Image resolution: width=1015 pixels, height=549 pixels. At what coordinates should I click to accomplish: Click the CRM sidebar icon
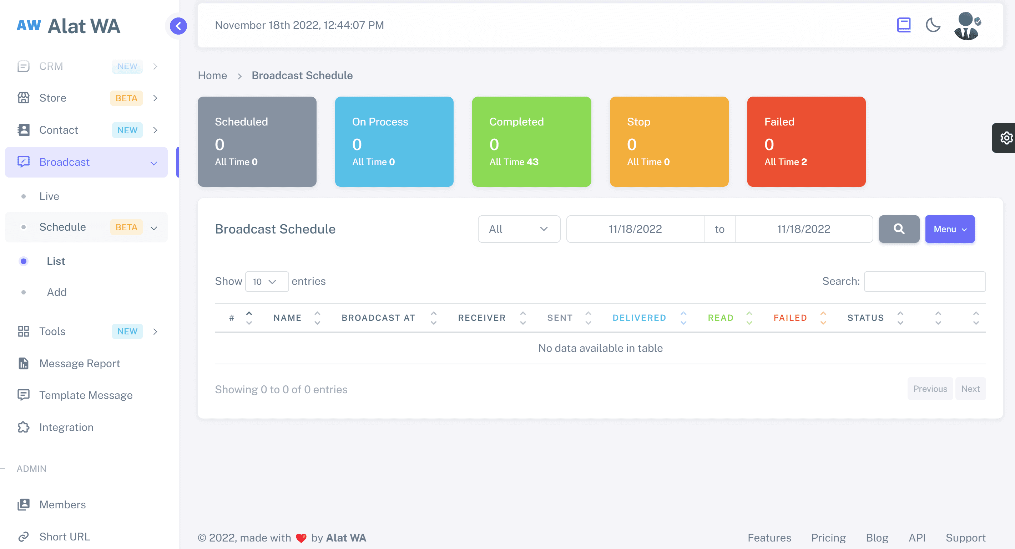[x=23, y=66]
